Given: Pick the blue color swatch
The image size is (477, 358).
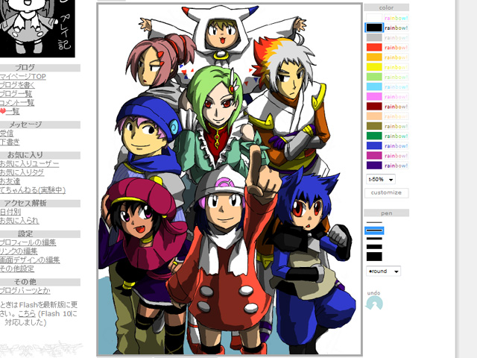Looking at the screenshot, I should (x=374, y=145).
